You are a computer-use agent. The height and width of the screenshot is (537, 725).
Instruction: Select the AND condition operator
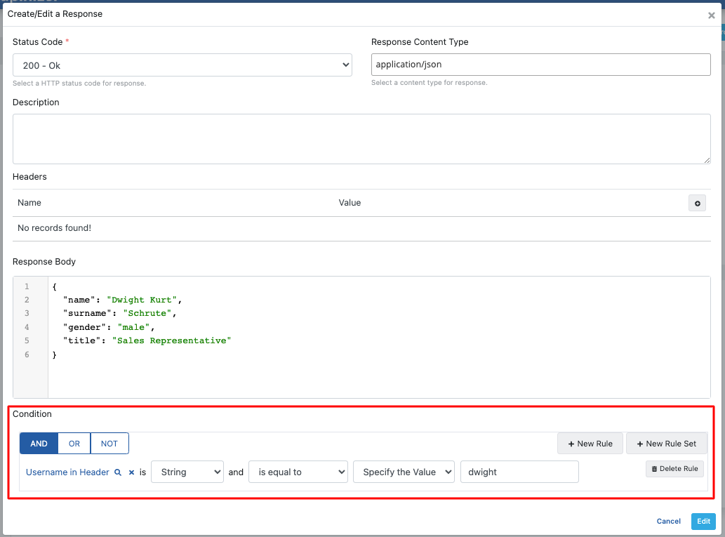(x=39, y=443)
